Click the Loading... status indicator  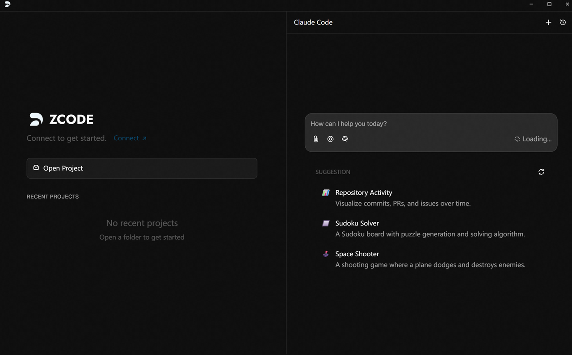[x=533, y=139]
